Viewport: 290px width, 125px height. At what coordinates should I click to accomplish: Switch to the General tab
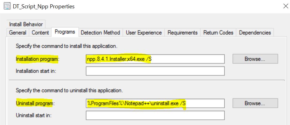point(18,33)
